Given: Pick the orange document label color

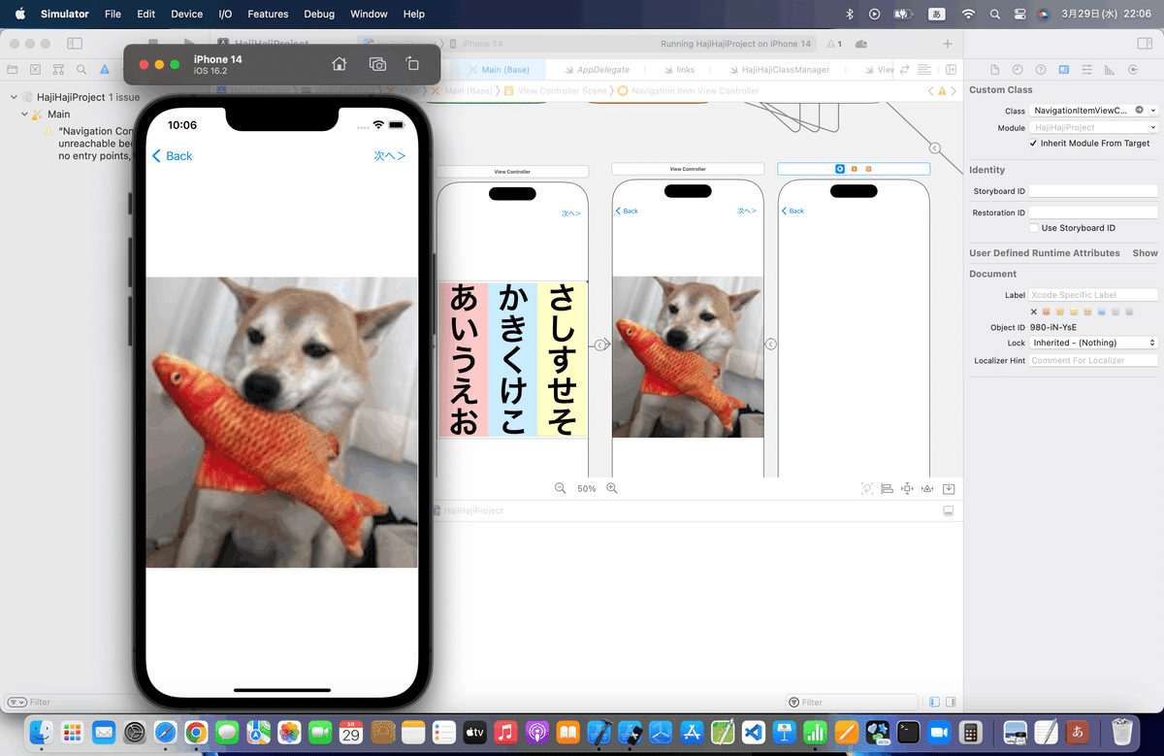Looking at the screenshot, I should tap(1060, 312).
